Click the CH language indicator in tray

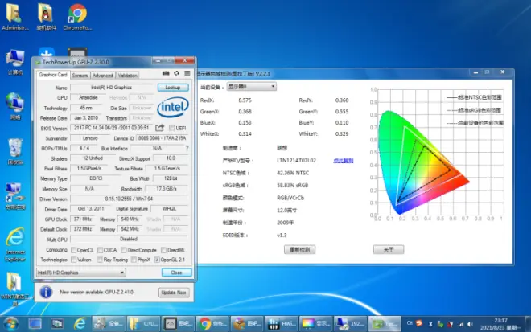point(410,323)
